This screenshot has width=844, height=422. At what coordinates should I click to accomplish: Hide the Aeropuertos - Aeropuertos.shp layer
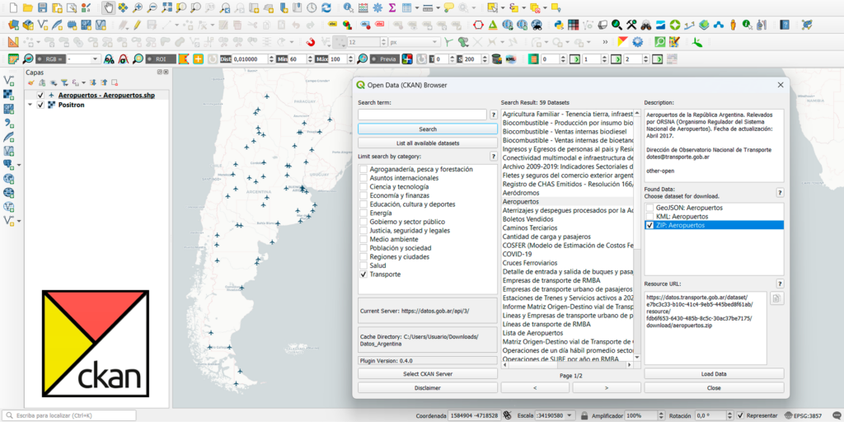[x=40, y=96]
